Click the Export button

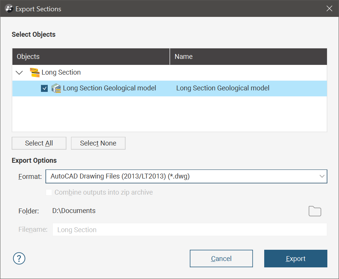click(295, 259)
